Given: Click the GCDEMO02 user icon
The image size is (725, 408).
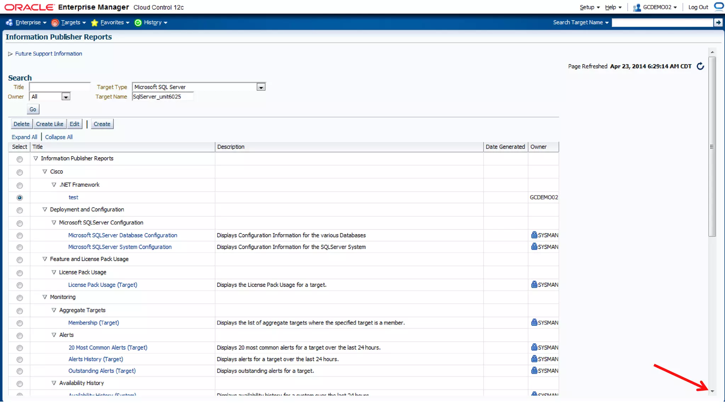Looking at the screenshot, I should point(637,7).
